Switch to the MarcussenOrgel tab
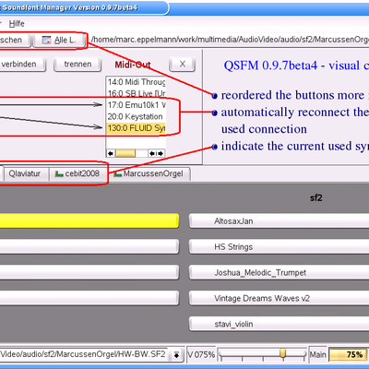 click(x=149, y=174)
